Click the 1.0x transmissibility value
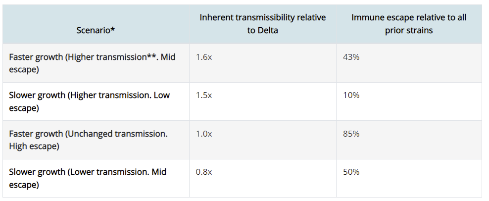 click(x=204, y=134)
